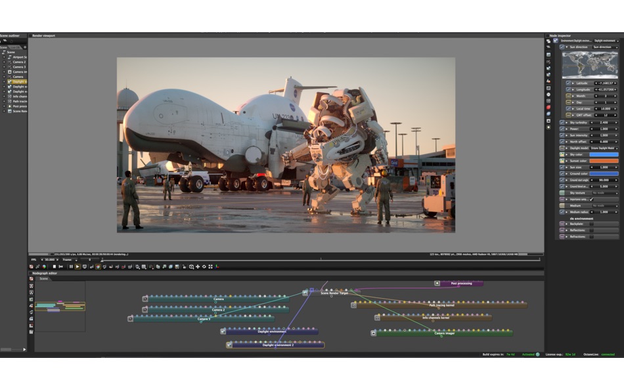
Task: Open the Sun direction type dropdown
Action: click(605, 47)
